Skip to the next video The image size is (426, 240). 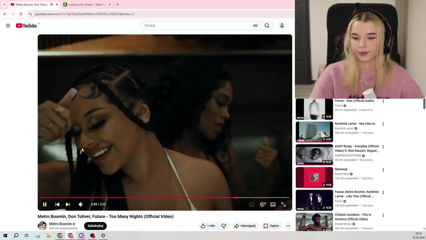68,204
